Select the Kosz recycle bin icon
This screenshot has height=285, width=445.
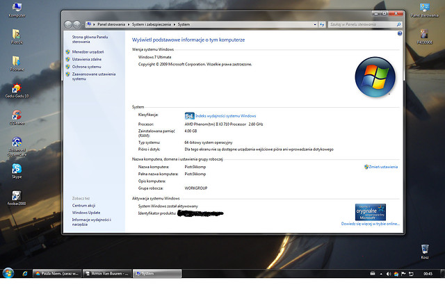pos(425,251)
